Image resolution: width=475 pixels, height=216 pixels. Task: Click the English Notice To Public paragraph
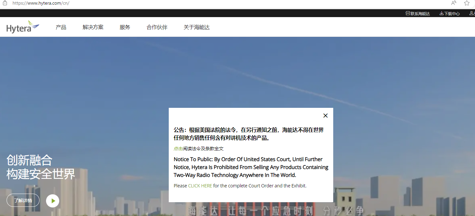click(x=251, y=167)
